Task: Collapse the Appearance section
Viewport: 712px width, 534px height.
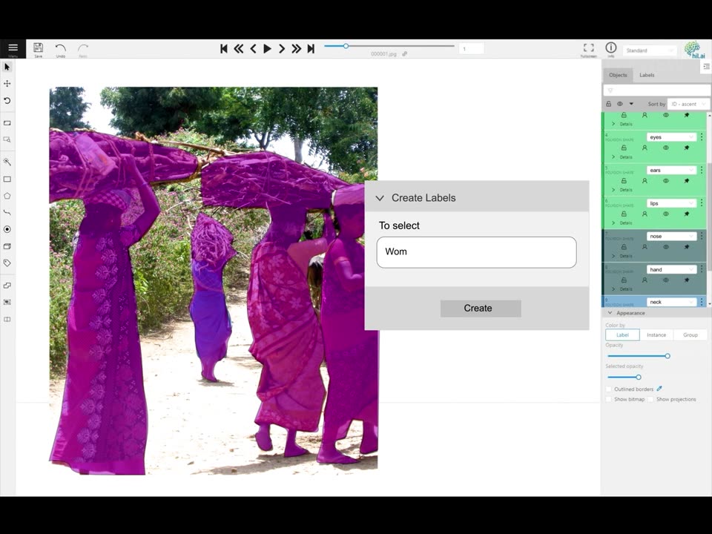Action: 610,313
